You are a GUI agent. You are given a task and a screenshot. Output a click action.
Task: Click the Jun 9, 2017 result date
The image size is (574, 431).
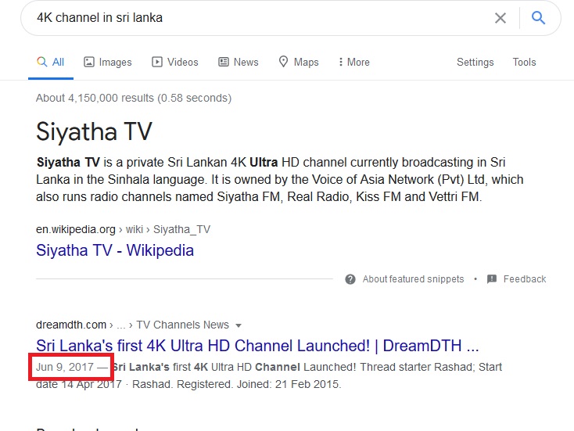click(65, 367)
